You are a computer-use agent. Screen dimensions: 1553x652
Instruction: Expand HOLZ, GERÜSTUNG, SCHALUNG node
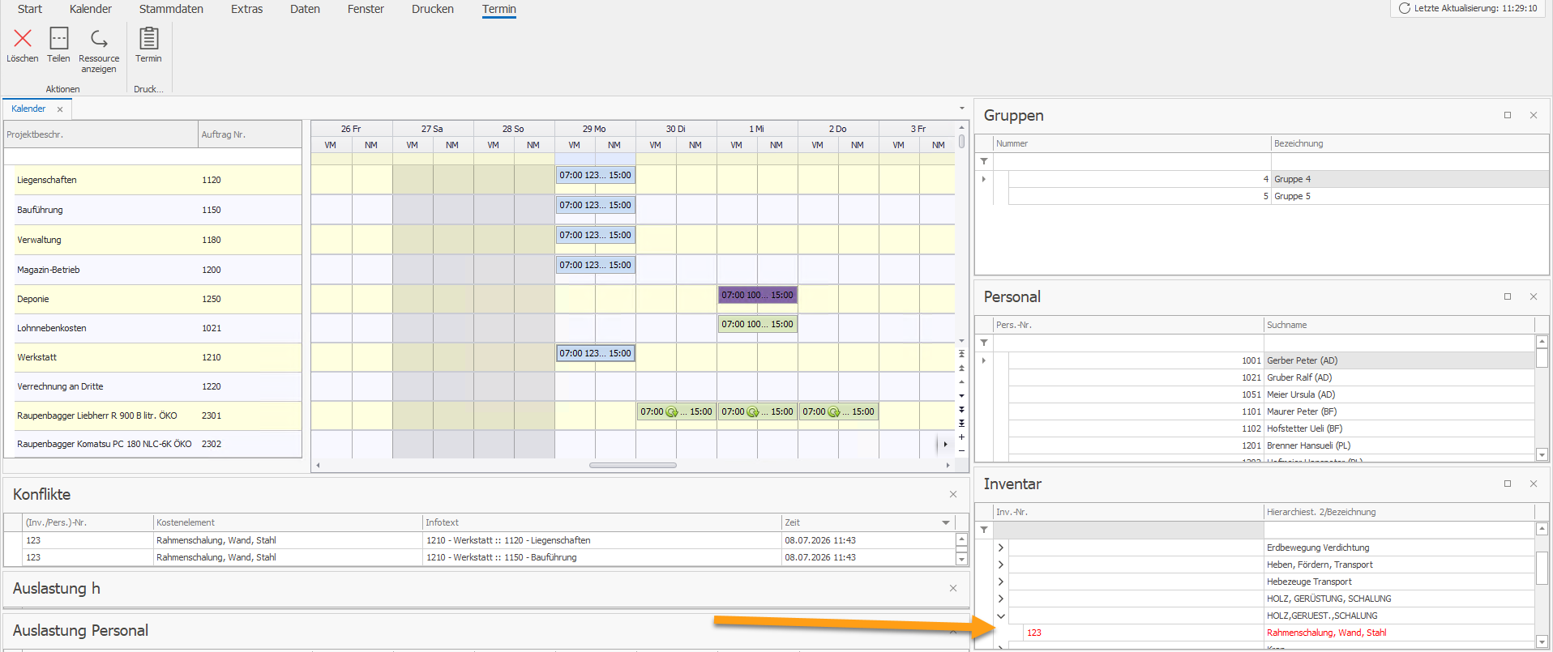tap(1001, 599)
